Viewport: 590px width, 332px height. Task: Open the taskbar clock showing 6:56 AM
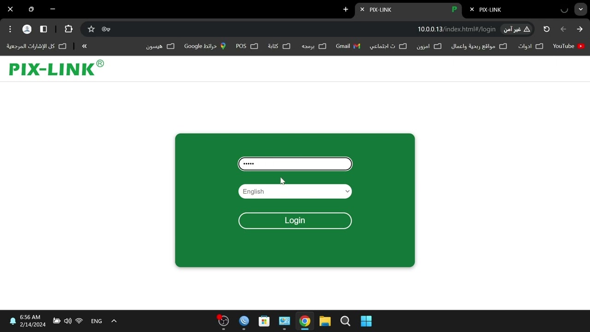click(x=33, y=321)
